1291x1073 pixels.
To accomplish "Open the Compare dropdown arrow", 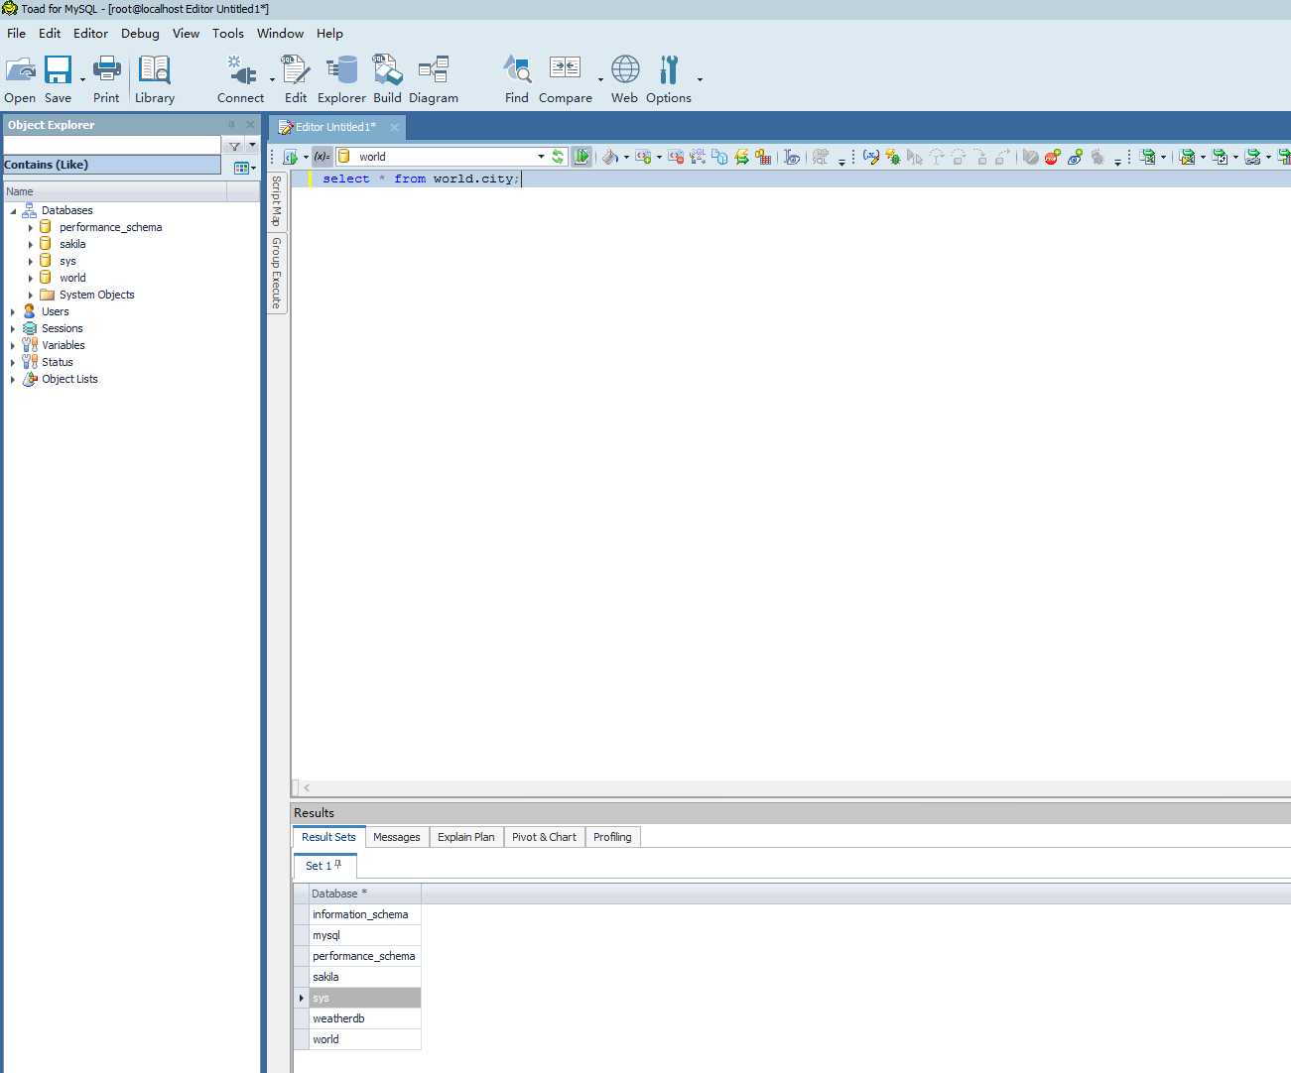I will pos(600,80).
